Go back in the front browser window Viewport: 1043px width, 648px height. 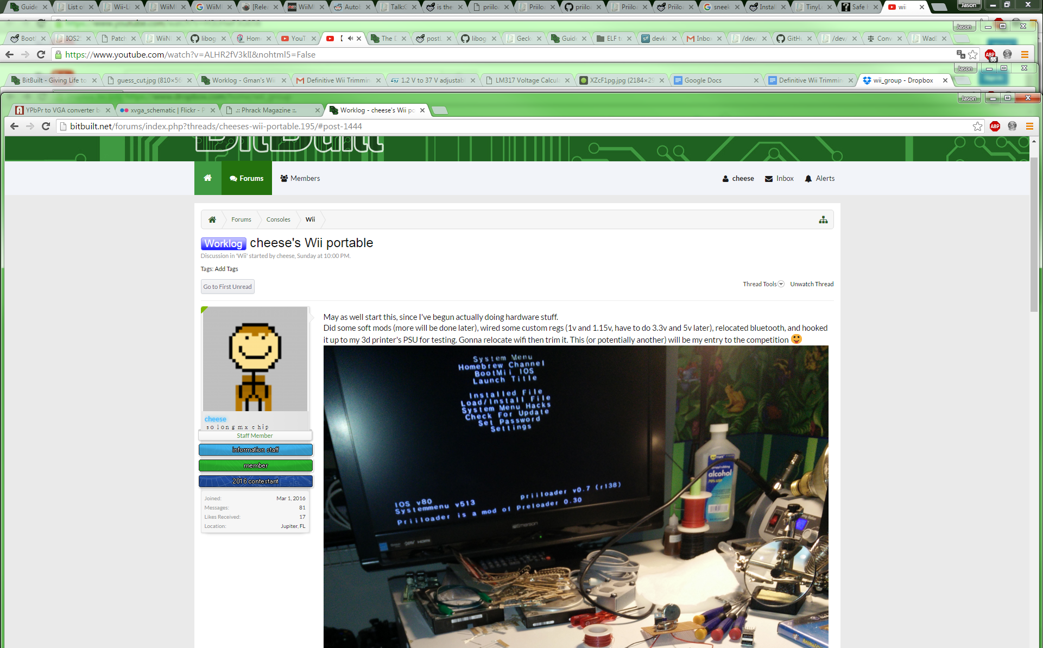(x=14, y=126)
